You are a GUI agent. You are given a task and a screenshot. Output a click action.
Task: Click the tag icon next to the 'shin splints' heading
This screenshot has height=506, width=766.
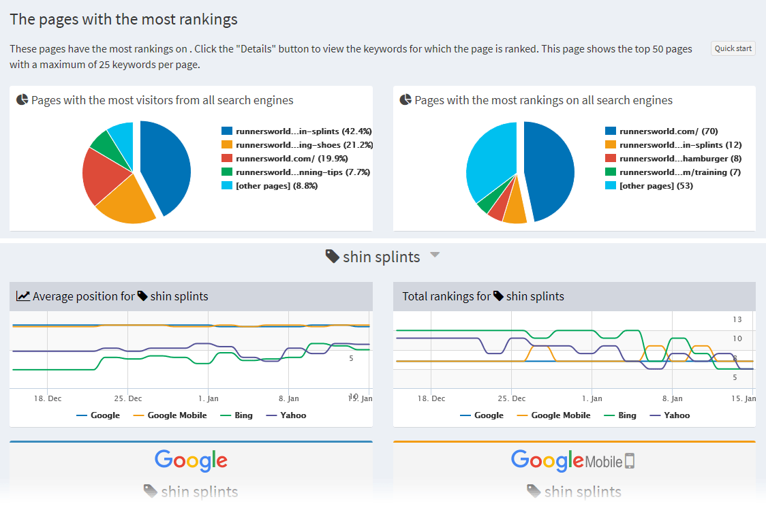(x=333, y=256)
